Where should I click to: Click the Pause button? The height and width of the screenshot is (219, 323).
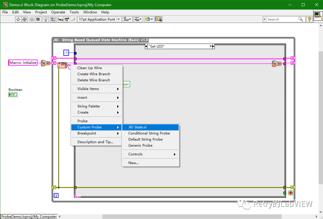point(38,19)
